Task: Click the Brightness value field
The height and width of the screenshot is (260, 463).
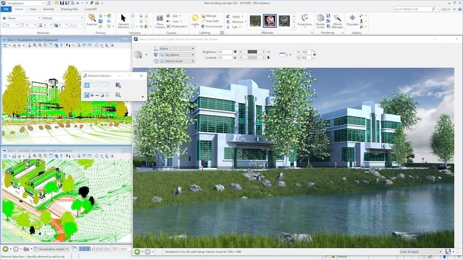Action: click(225, 51)
